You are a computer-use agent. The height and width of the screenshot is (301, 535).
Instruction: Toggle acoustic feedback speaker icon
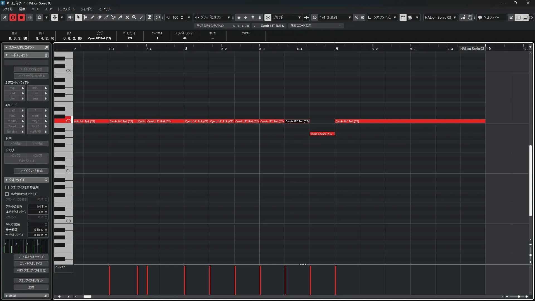(x=70, y=17)
